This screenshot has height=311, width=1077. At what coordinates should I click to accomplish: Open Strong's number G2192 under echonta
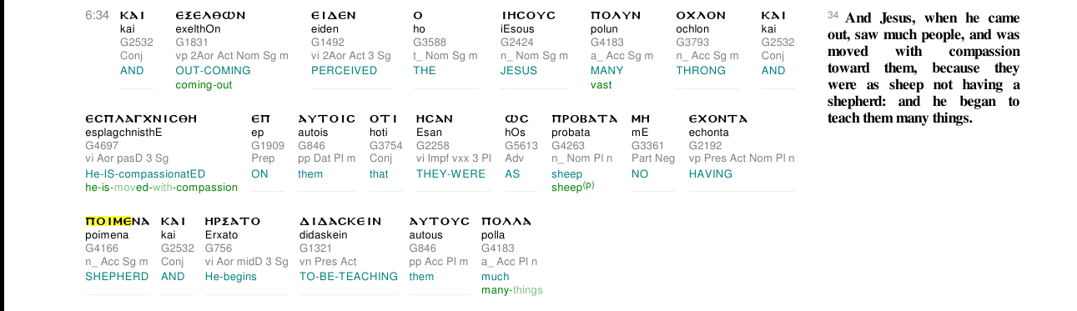tap(705, 146)
